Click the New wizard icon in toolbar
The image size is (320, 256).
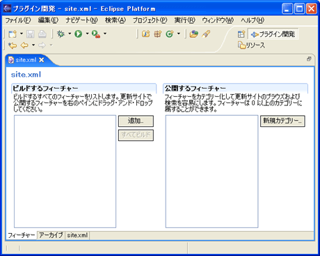coord(13,34)
